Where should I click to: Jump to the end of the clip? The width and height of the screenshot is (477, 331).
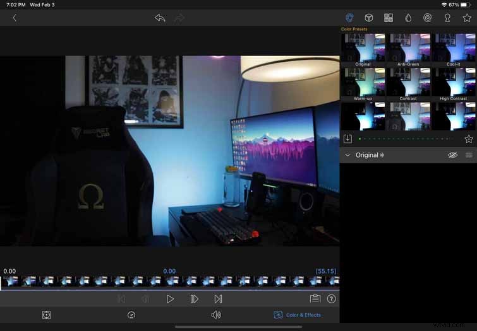[218, 299]
